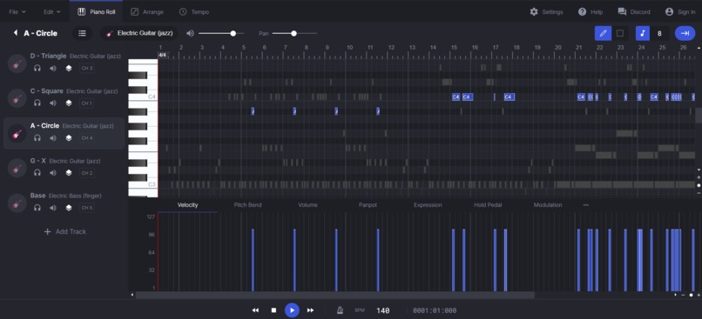The height and width of the screenshot is (319, 702).
Task: Select the Panpot control tab
Action: coord(368,205)
